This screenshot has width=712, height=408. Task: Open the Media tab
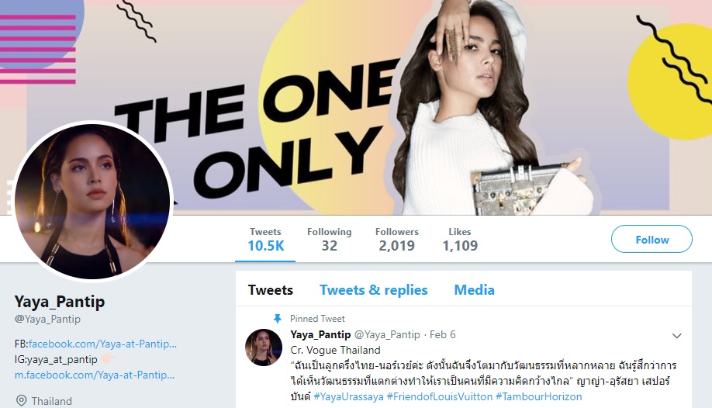pyautogui.click(x=474, y=290)
